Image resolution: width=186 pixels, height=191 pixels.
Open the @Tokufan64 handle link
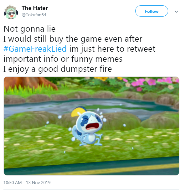point(34,15)
